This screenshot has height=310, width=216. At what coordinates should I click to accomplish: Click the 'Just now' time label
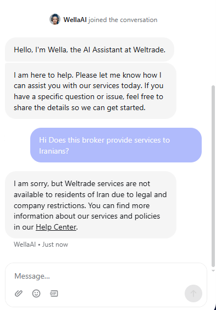coord(55,244)
